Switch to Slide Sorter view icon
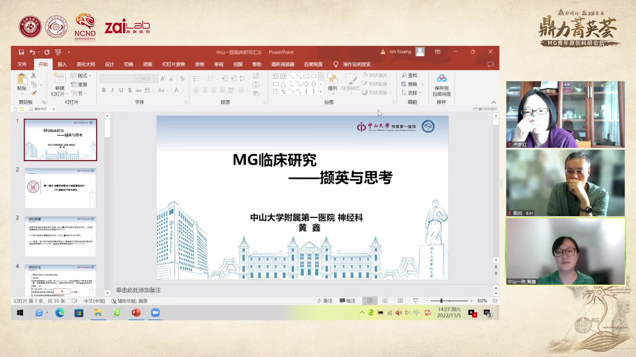Screen dimensions: 636x357 coord(385,301)
